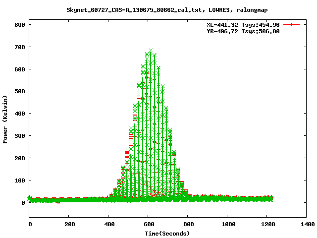The height and width of the screenshot is (238, 317).
Task: Select the XL-441.32 Tsys:454.96 legend entry
Action: click(x=243, y=25)
